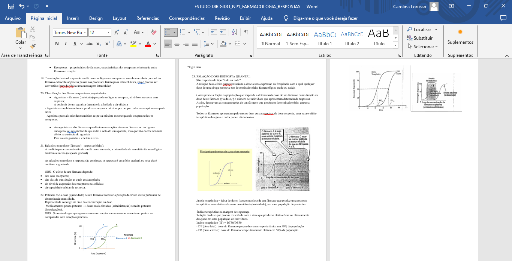Switch to the Referências tab
Screen dimensions: 512x261
[148, 18]
